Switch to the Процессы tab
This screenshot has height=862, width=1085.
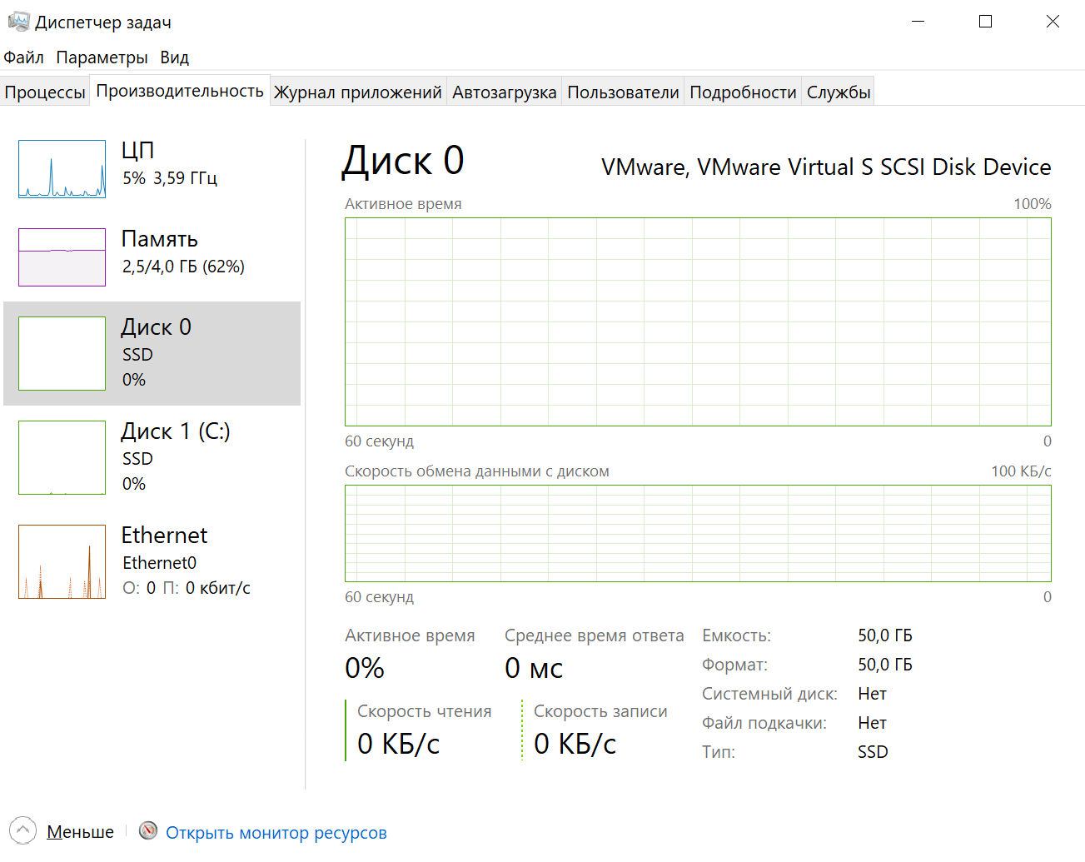45,92
